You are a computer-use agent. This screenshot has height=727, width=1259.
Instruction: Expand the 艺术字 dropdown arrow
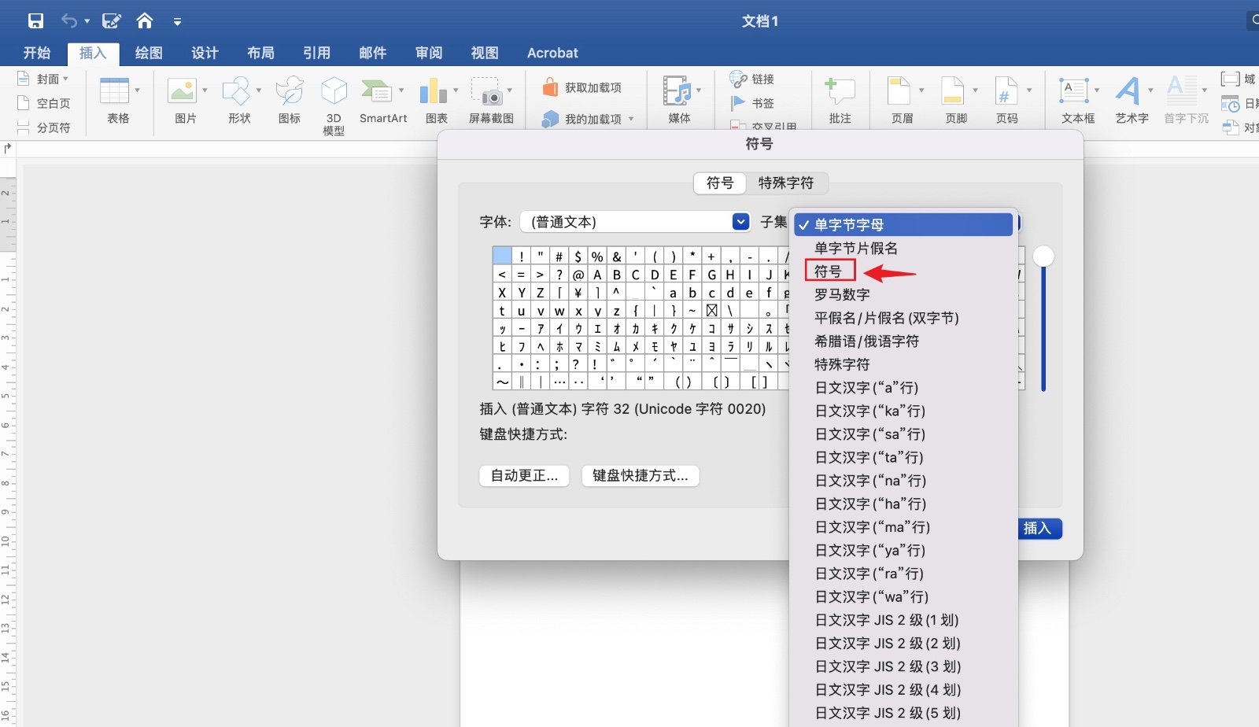click(x=1151, y=90)
